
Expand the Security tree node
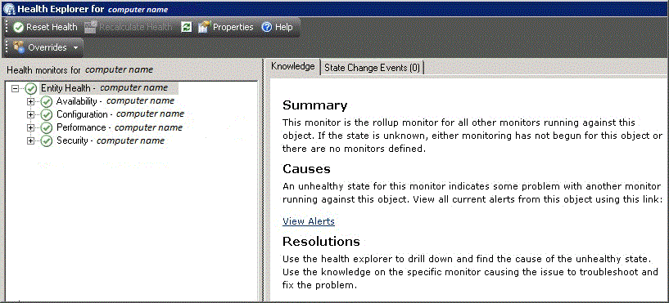(30, 140)
